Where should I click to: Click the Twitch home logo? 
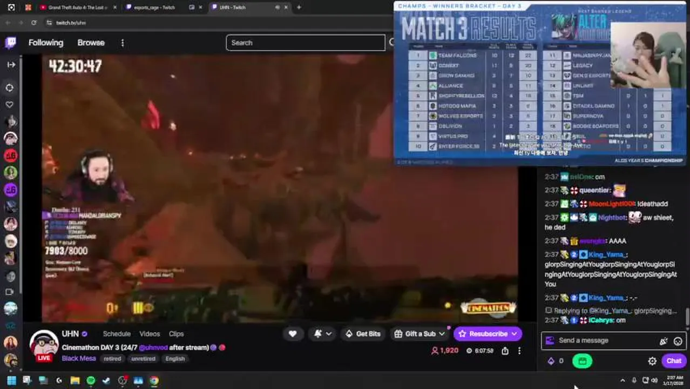11,43
